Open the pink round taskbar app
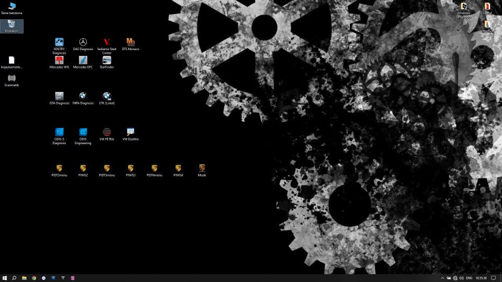The image size is (502, 282). 73,278
